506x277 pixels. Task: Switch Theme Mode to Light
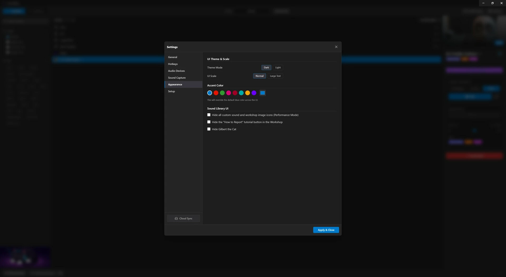(278, 68)
